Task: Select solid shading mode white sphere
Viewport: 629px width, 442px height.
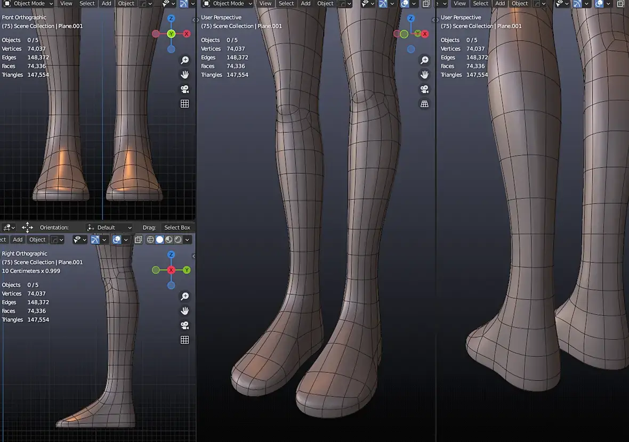Action: 160,240
